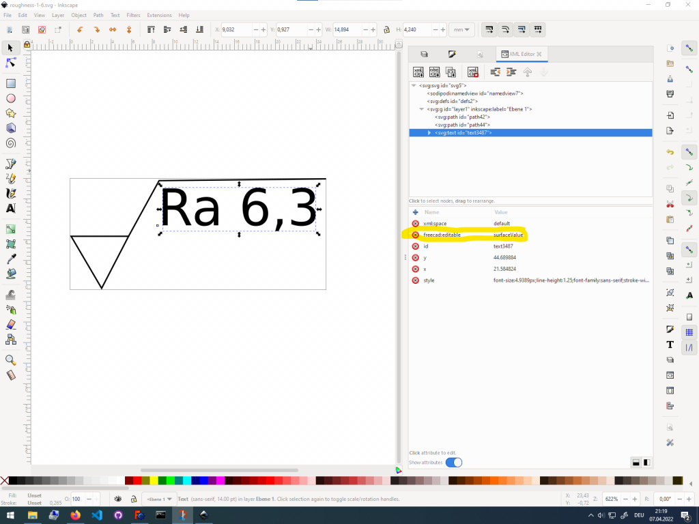
Task: Select the Selector arrow tool
Action: click(11, 48)
